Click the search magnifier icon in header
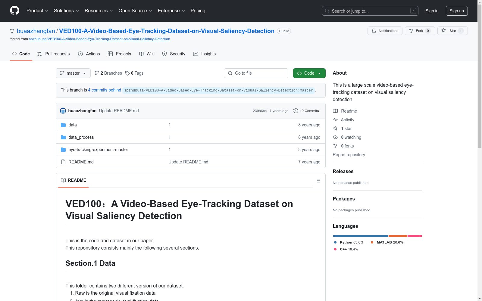 coord(327,11)
